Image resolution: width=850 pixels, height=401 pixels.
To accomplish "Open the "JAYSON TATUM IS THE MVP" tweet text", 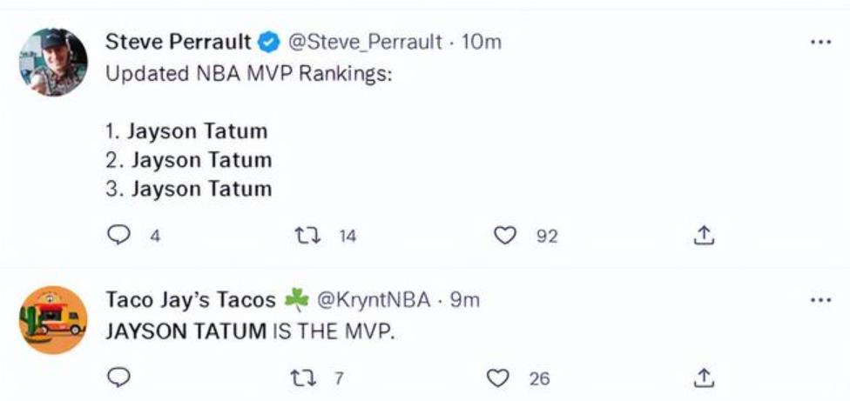I will [x=250, y=331].
